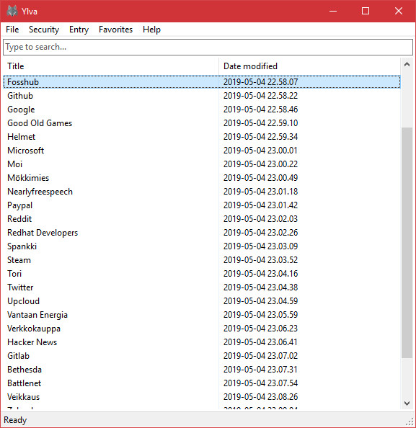Maximize the Ylva window
416x428 pixels.
coord(366,11)
